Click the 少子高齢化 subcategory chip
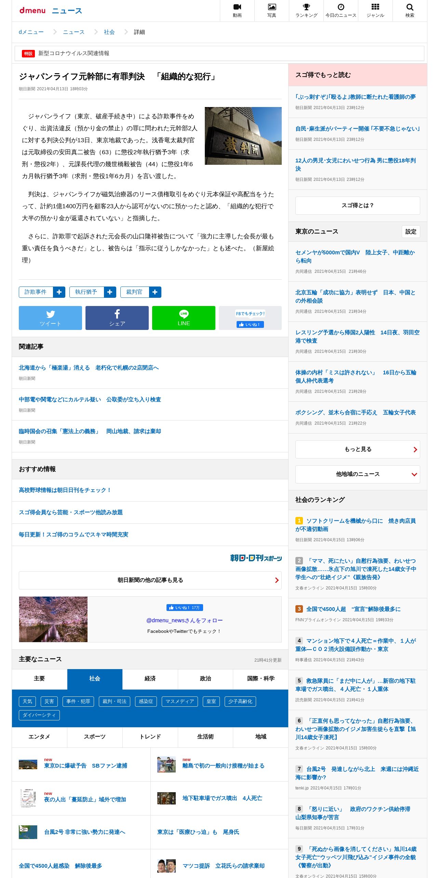The height and width of the screenshot is (878, 439). pyautogui.click(x=240, y=702)
